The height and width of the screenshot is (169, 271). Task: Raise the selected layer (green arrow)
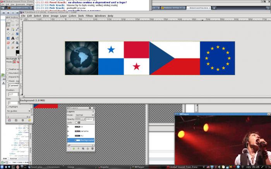pyautogui.click(x=74, y=149)
